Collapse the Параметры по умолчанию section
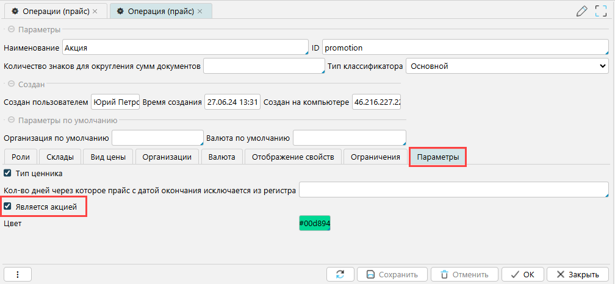Viewport: 615px width, 284px height. click(x=10, y=120)
